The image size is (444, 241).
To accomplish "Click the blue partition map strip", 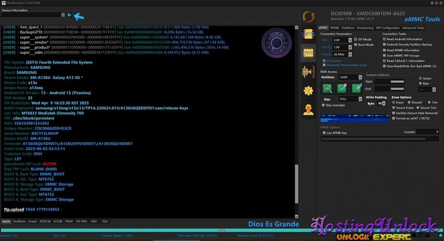I will [x=355, y=118].
